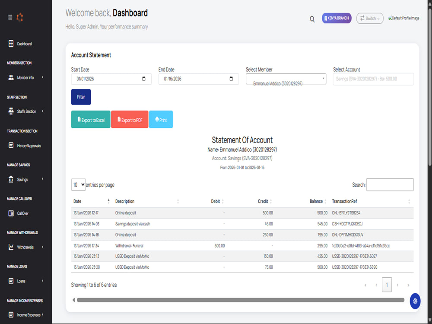Click the Staffs Section group icon
Screen dimensions: 432x324
click(11, 111)
